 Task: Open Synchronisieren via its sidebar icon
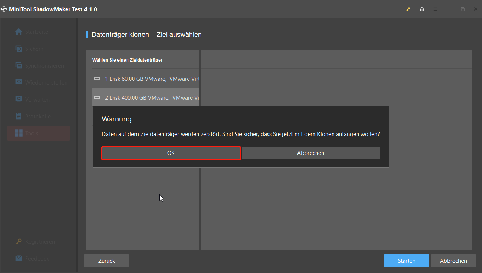pos(18,66)
